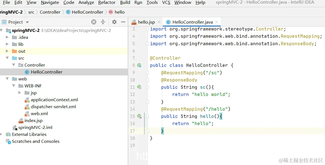Expand the .idea folder

pyautogui.click(x=7, y=37)
